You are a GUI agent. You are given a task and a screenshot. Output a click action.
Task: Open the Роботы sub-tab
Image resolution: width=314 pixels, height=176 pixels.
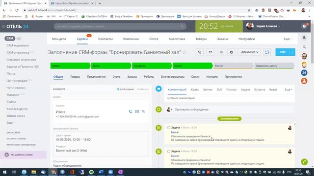click(x=149, y=77)
